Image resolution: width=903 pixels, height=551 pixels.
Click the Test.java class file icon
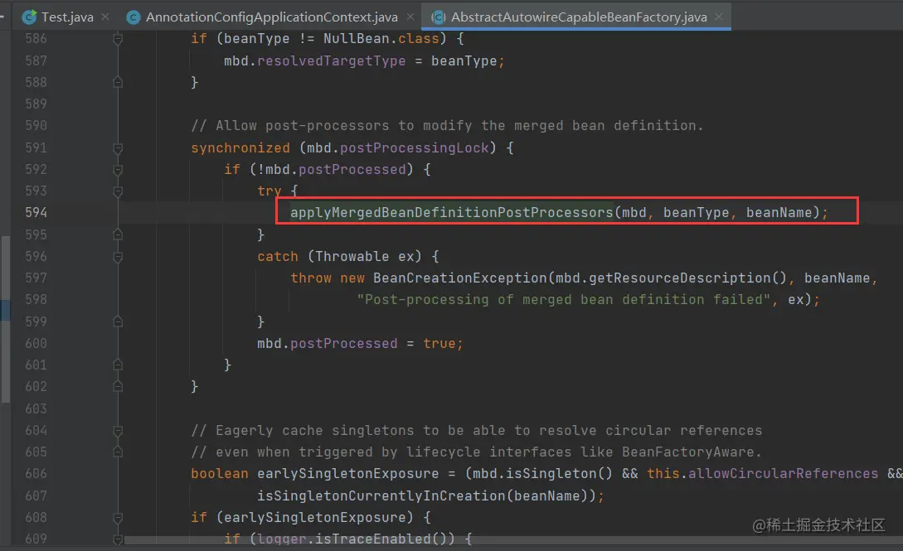tap(29, 17)
